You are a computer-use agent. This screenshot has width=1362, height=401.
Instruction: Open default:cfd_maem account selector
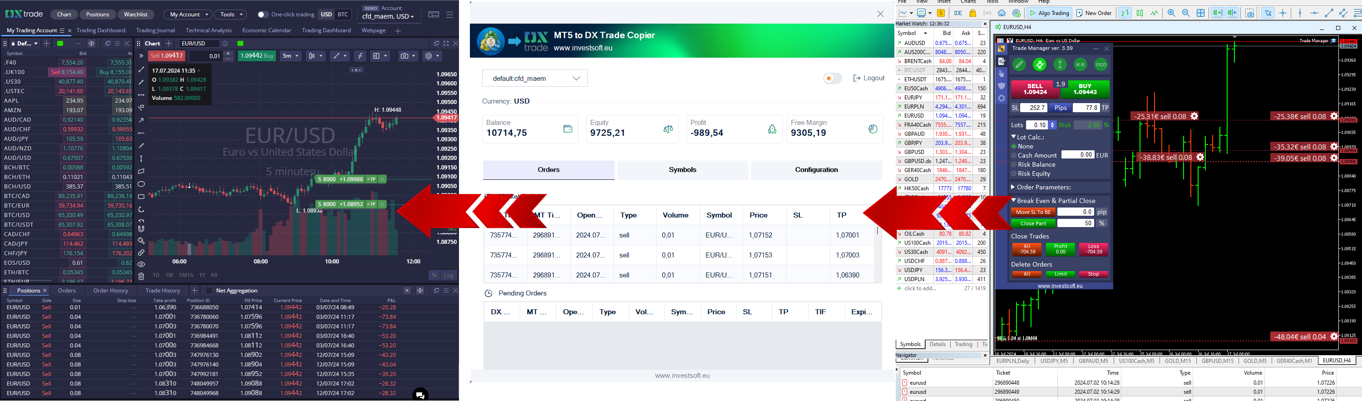point(535,78)
